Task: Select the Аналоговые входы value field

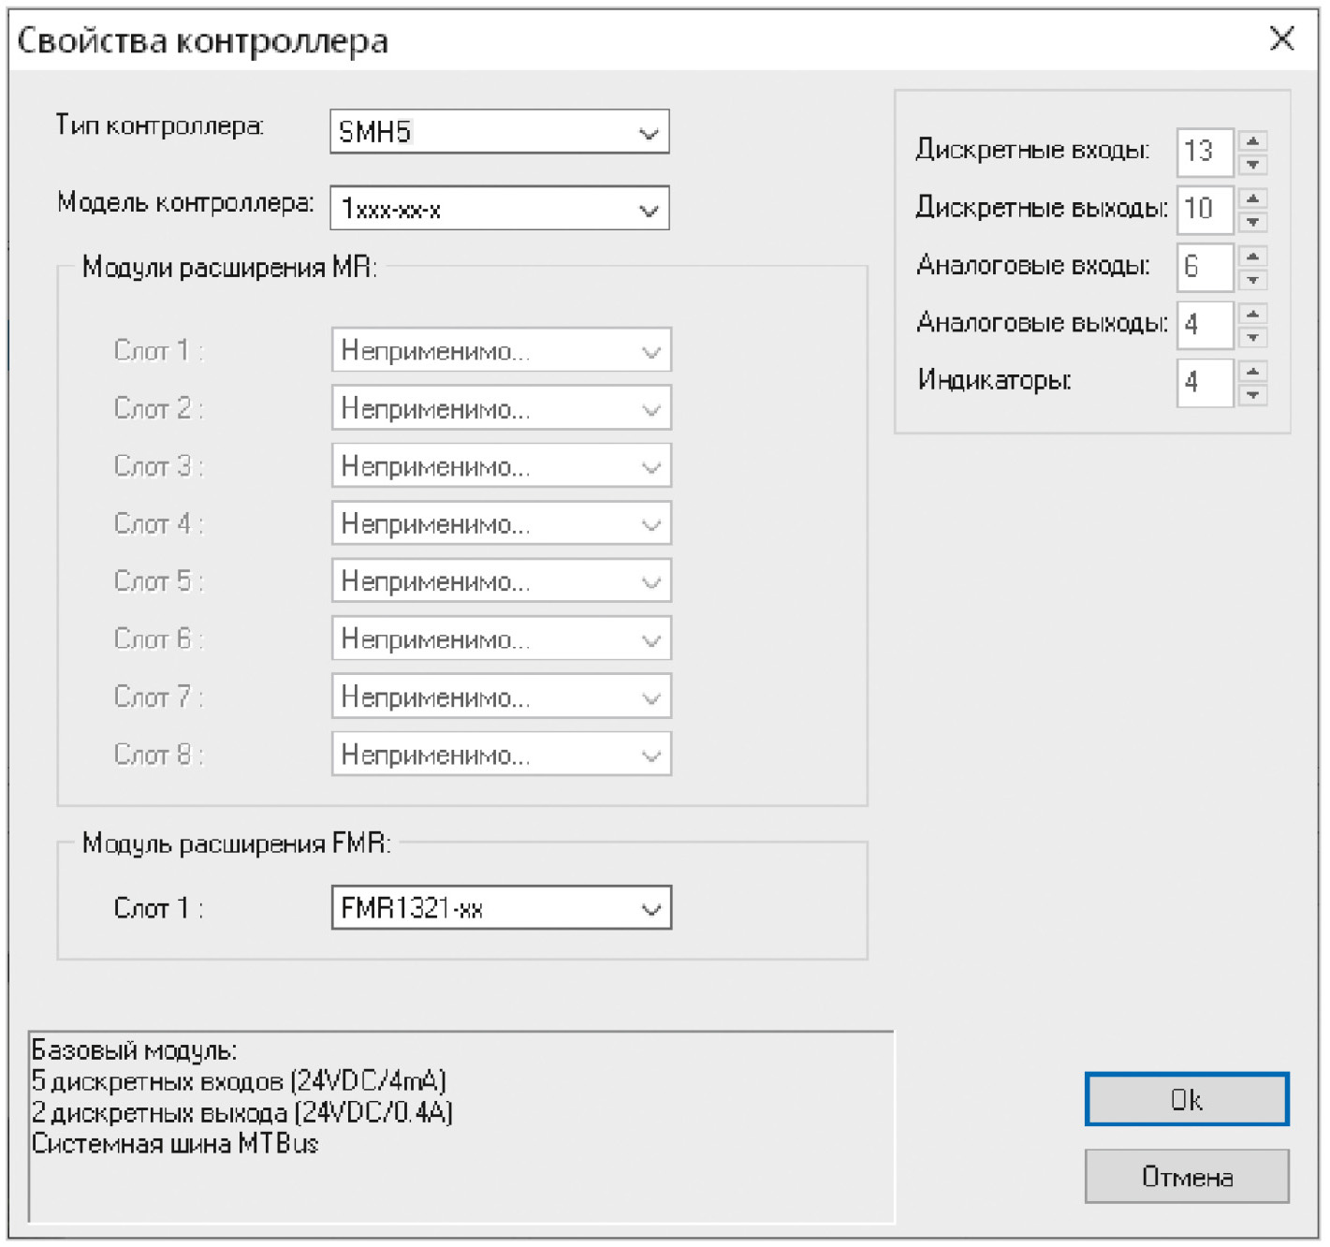Action: tap(1204, 268)
